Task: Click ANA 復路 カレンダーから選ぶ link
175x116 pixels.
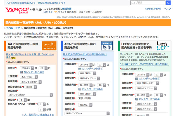Action: 92,89
